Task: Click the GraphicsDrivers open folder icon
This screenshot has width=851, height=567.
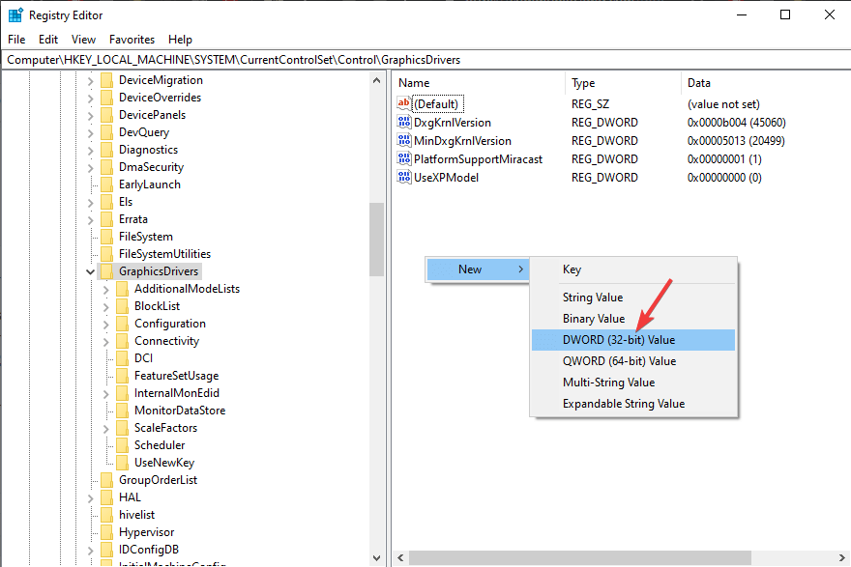Action: [x=107, y=271]
